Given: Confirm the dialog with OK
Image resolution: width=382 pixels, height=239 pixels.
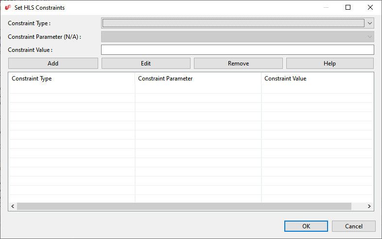Looking at the screenshot, I should click(x=306, y=226).
